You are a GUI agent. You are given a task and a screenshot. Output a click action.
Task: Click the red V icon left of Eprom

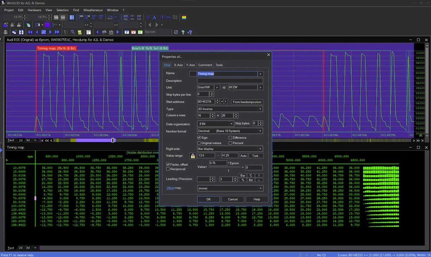[x=133, y=32]
